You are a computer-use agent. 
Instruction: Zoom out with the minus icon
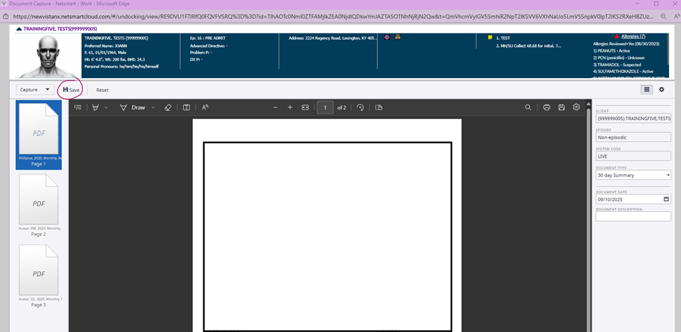pos(275,107)
